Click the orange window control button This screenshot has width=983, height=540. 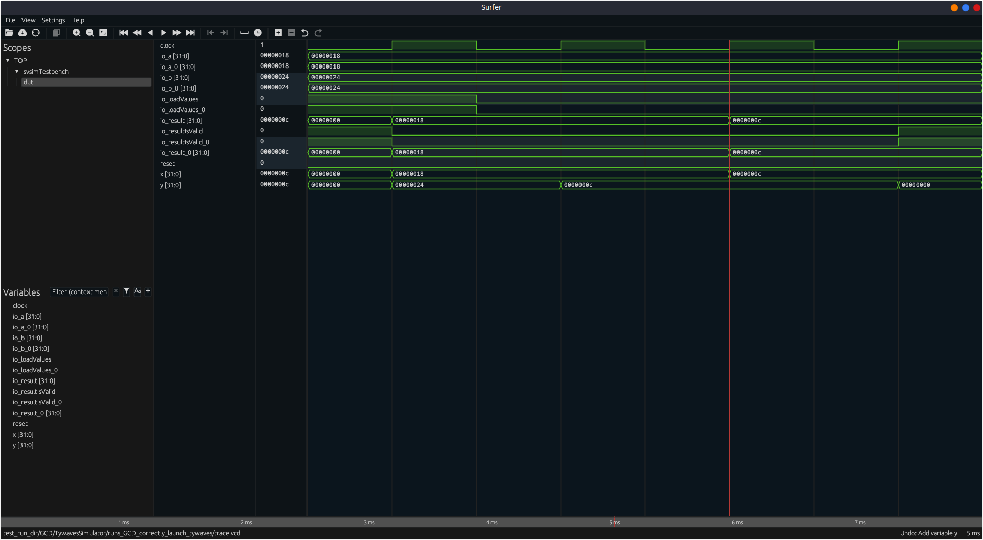click(954, 8)
